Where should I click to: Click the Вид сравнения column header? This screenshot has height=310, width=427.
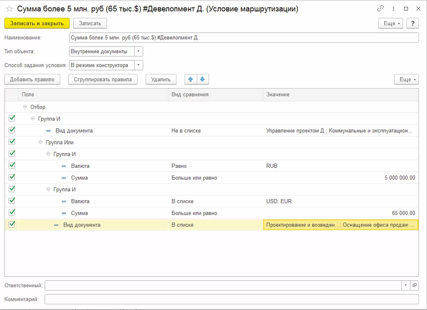[216, 95]
